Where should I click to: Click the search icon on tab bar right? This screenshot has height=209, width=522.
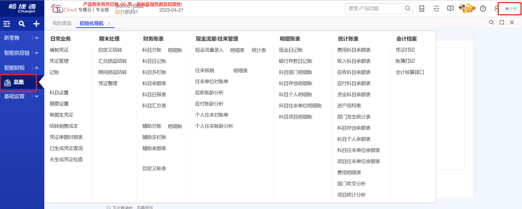coord(492,23)
